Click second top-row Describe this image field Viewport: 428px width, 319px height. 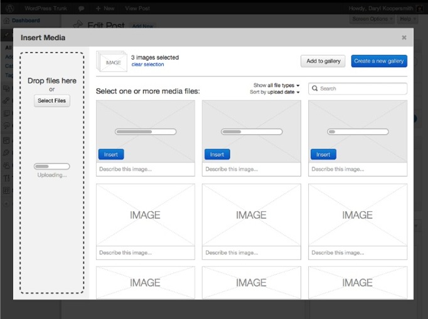tap(252, 169)
